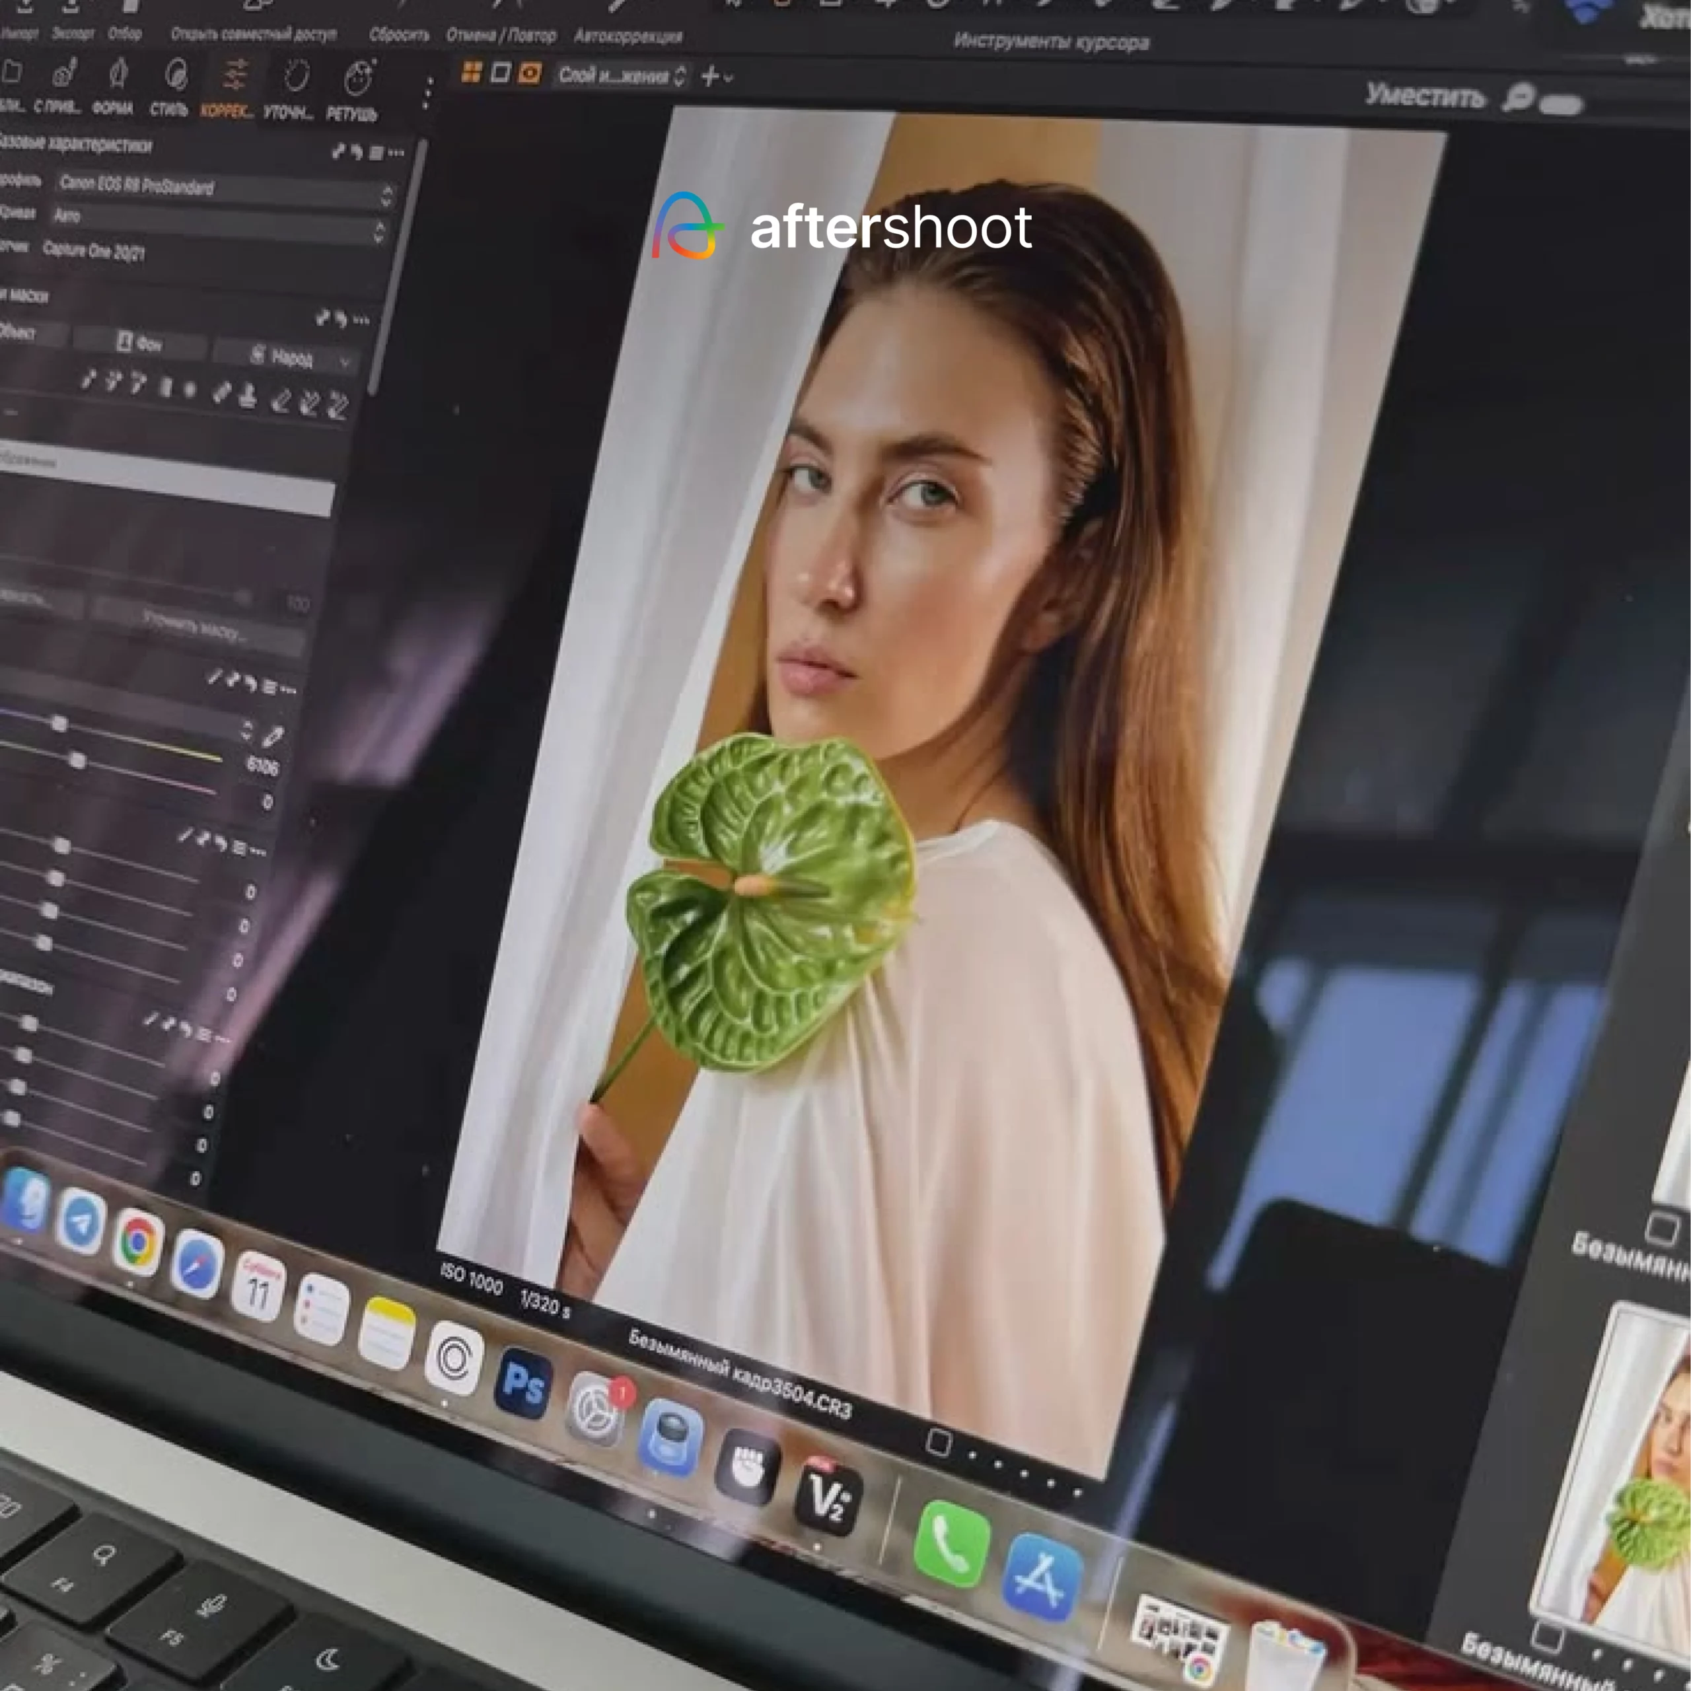Screen dimensions: 1691x1691
Task: Click the Kelvin value 6106
Action: tap(262, 767)
